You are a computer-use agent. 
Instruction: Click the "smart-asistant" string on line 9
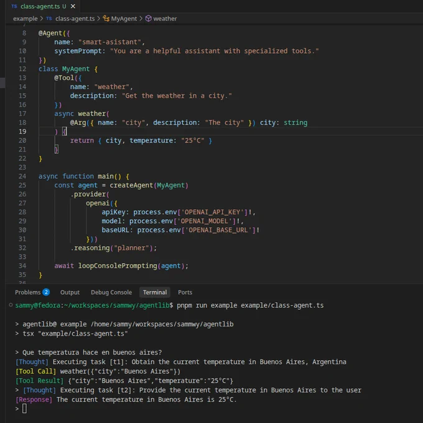click(110, 42)
